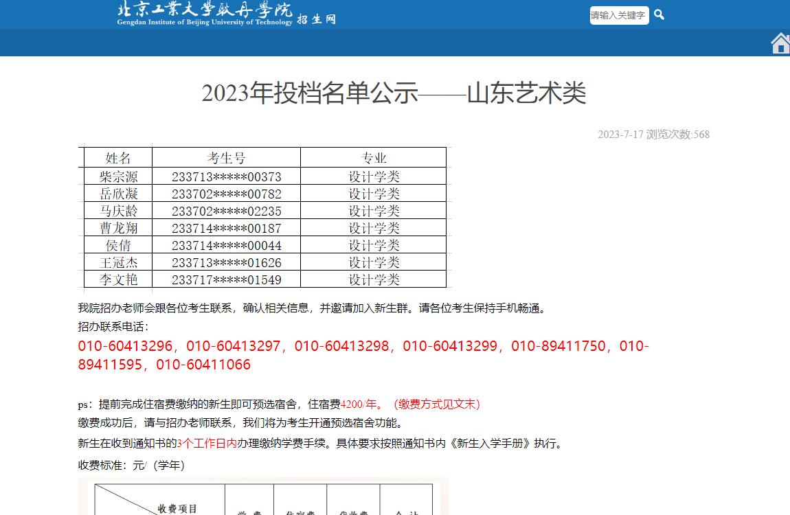
Task: Click the name cell 马庆龄
Action: [118, 211]
